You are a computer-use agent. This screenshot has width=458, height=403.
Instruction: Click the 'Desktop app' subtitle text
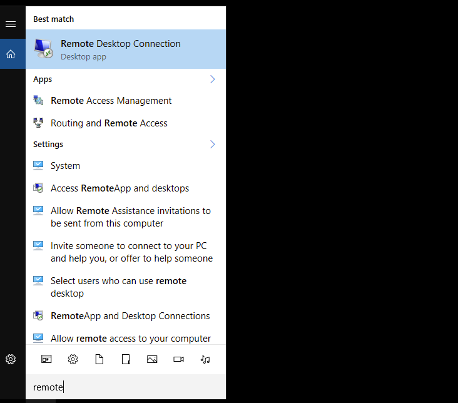[x=83, y=57]
